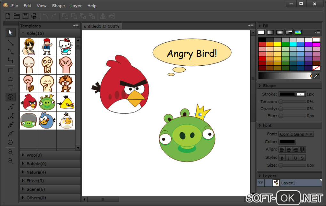Click the stroke style selector box
The image size is (326, 206).
(x=301, y=94)
